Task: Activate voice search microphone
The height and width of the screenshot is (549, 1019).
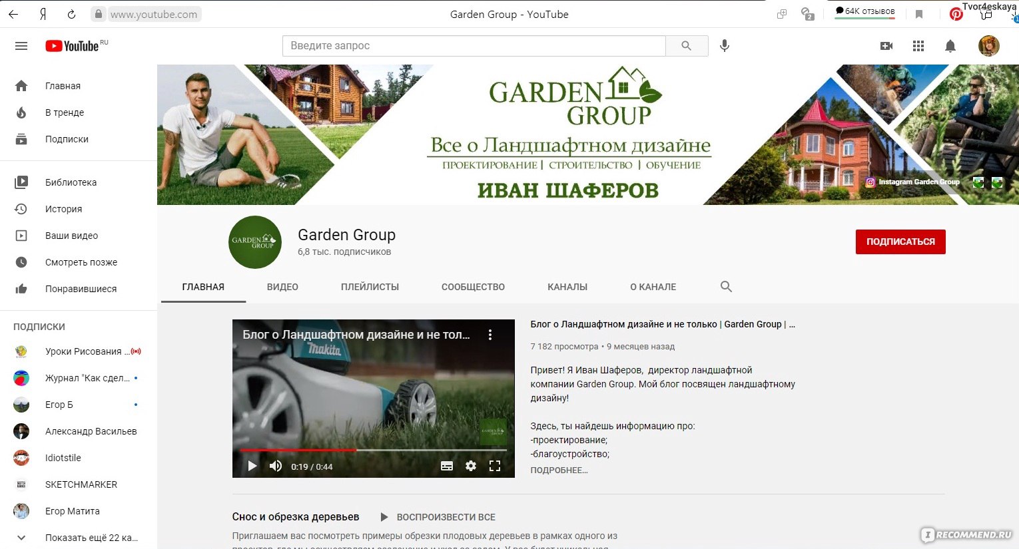Action: [x=725, y=46]
